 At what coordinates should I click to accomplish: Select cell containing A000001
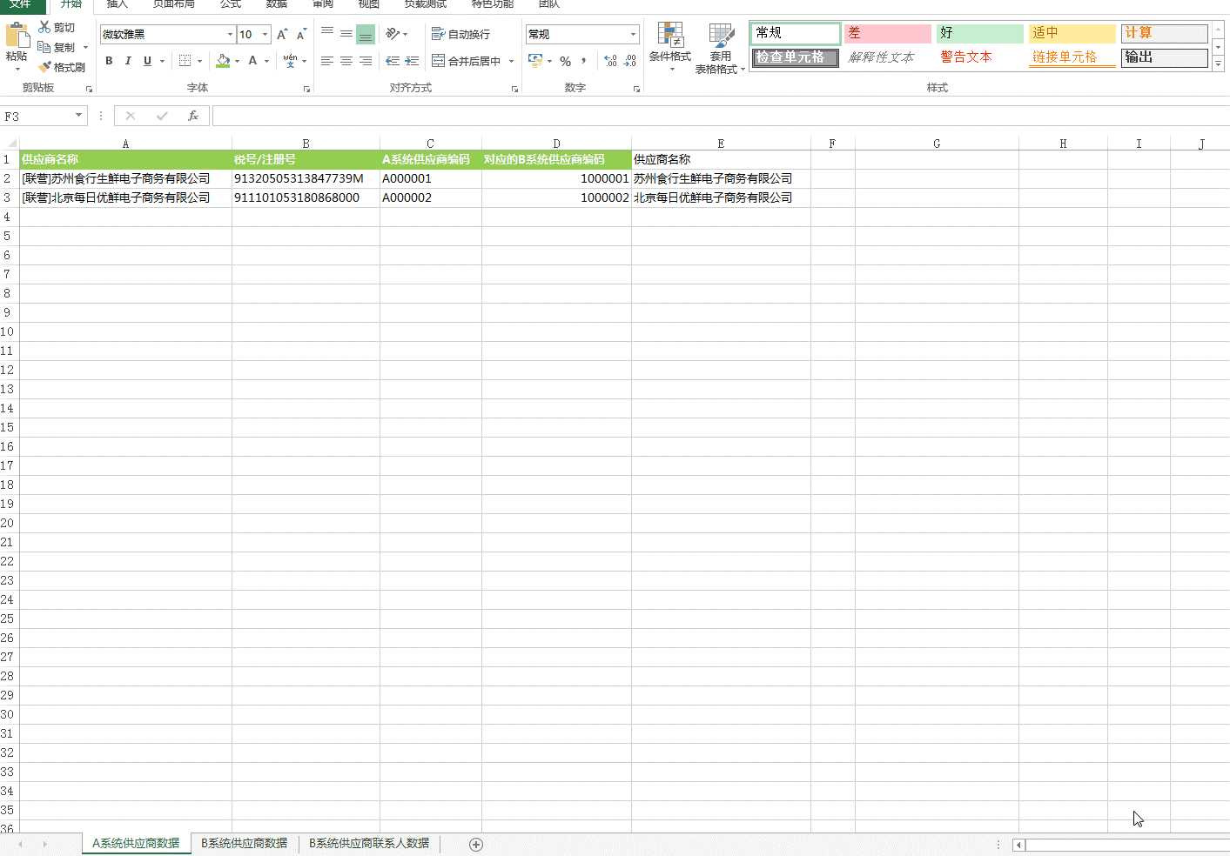coord(430,178)
